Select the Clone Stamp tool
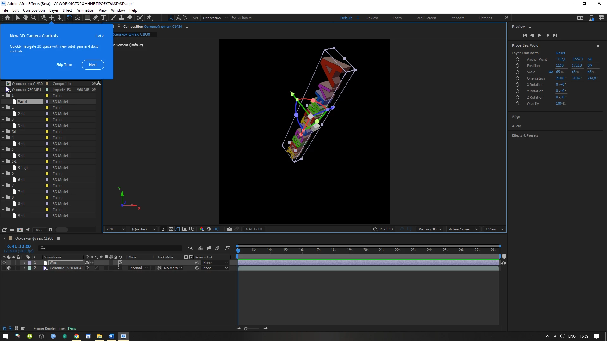The width and height of the screenshot is (607, 341). coord(121,18)
